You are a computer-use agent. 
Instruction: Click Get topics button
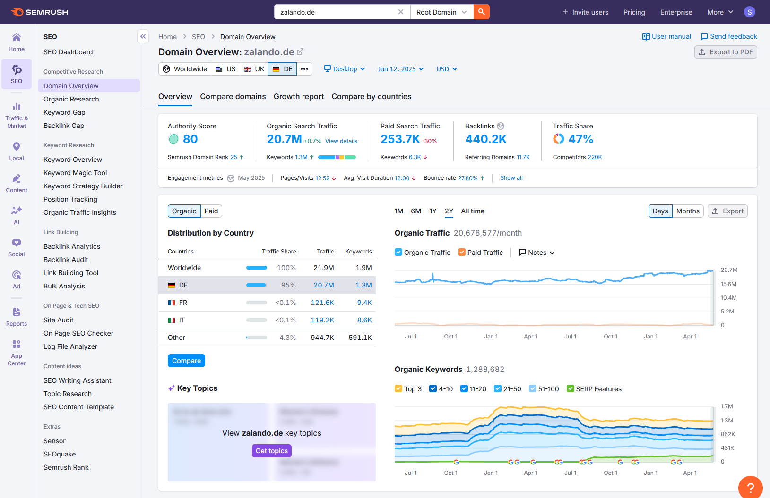[x=272, y=451]
